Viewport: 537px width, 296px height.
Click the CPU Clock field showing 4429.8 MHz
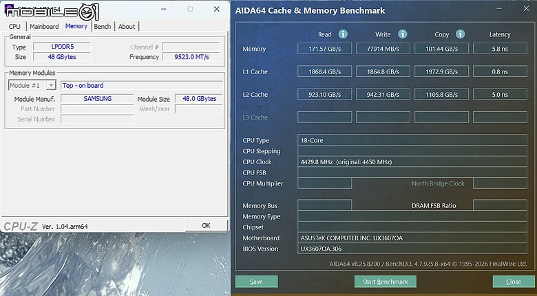pyautogui.click(x=412, y=161)
